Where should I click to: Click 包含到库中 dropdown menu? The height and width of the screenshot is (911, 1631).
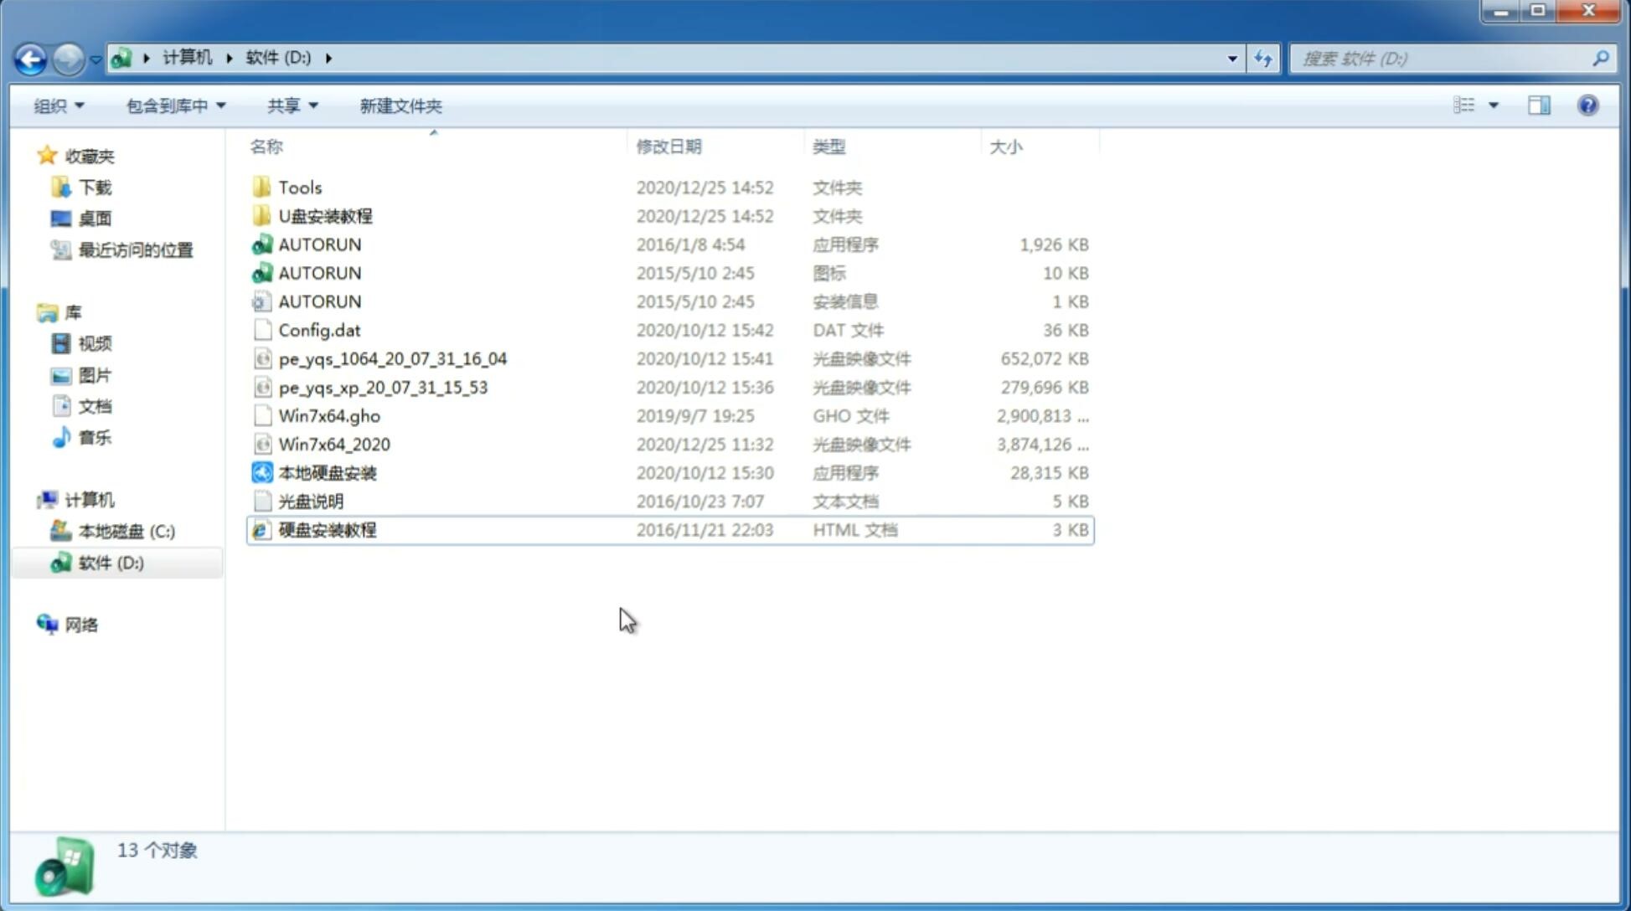(173, 106)
